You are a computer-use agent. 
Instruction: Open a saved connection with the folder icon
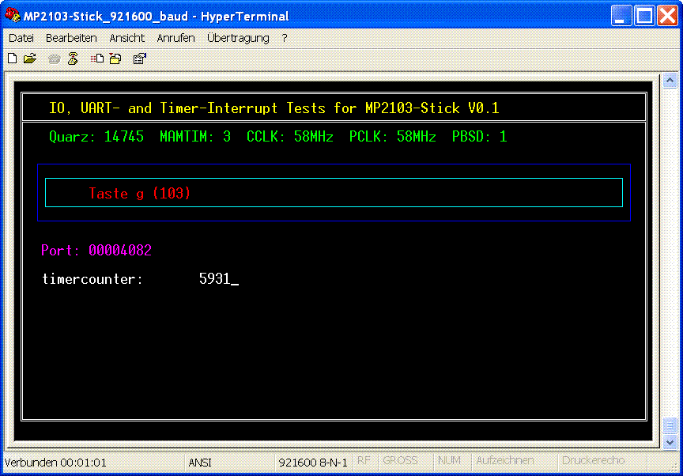point(30,59)
